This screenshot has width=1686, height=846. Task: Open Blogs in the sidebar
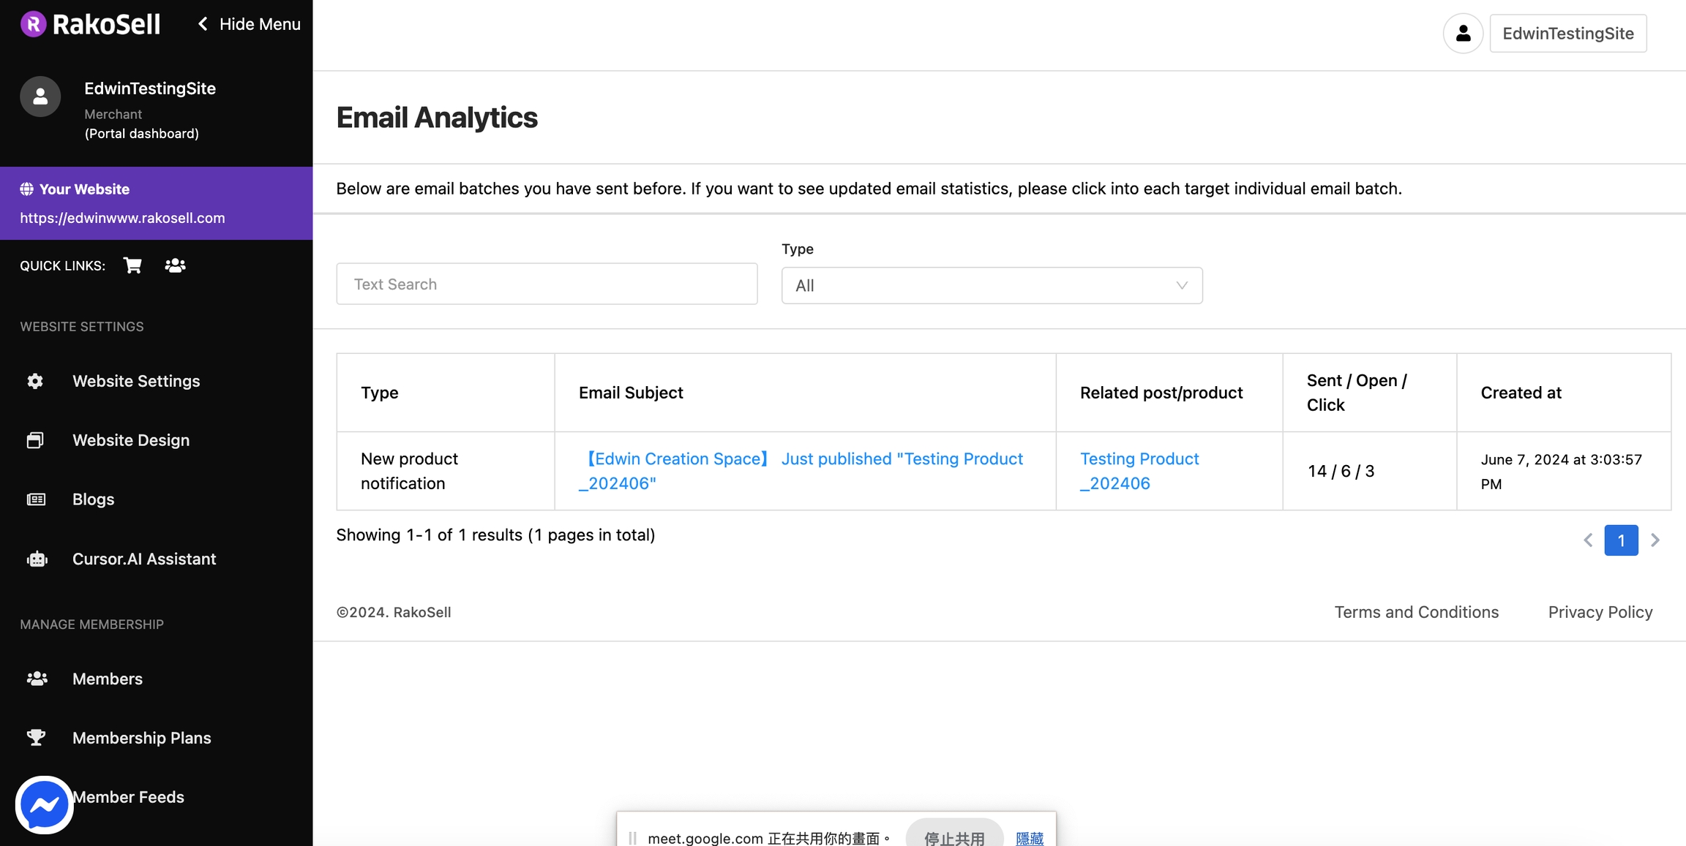click(x=93, y=499)
